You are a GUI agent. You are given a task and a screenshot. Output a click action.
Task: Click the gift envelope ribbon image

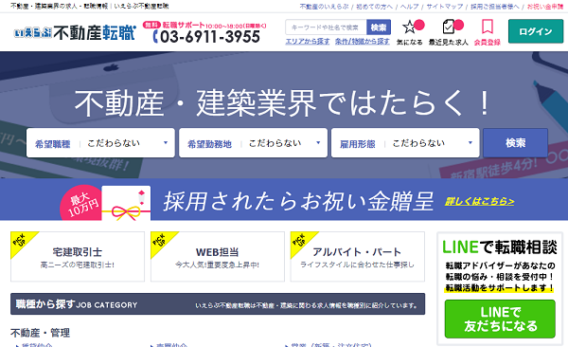[x=127, y=203]
